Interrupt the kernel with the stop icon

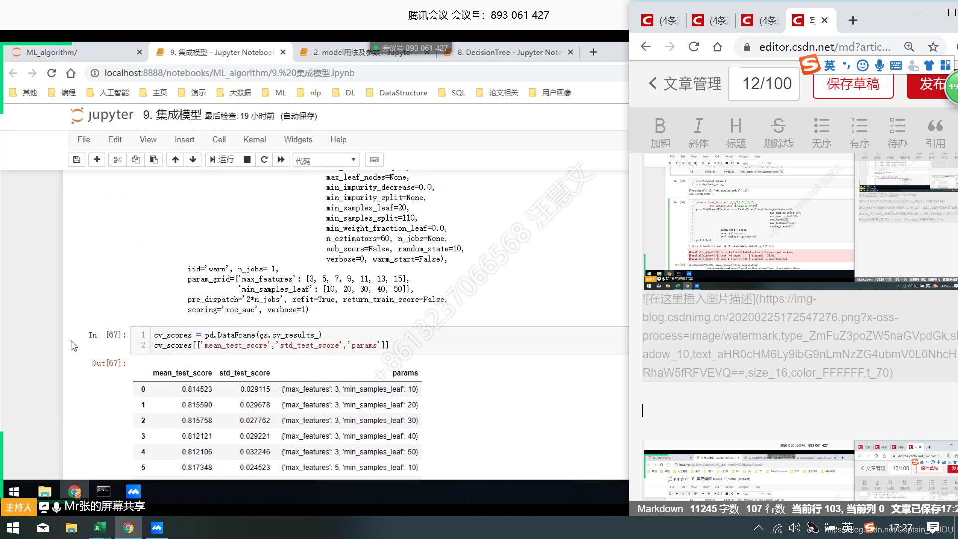(247, 160)
